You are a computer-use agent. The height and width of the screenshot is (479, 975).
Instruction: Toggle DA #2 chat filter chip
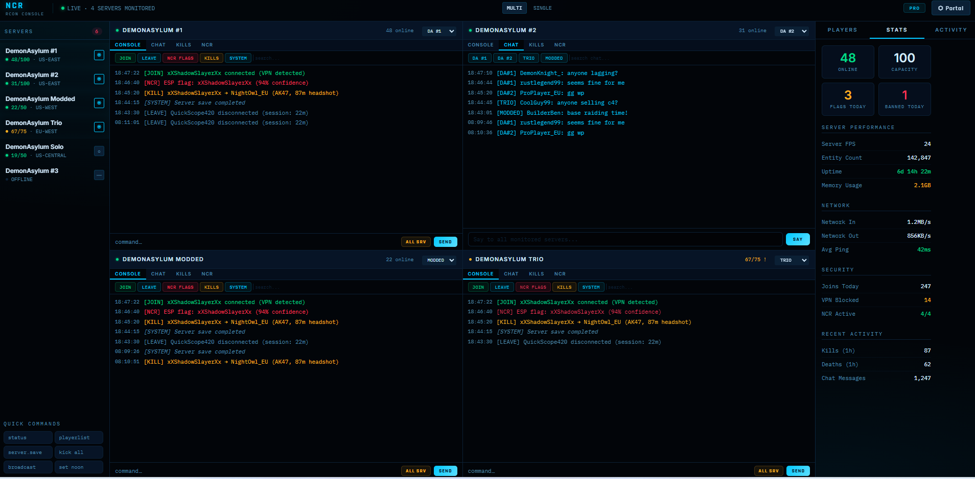click(x=505, y=58)
